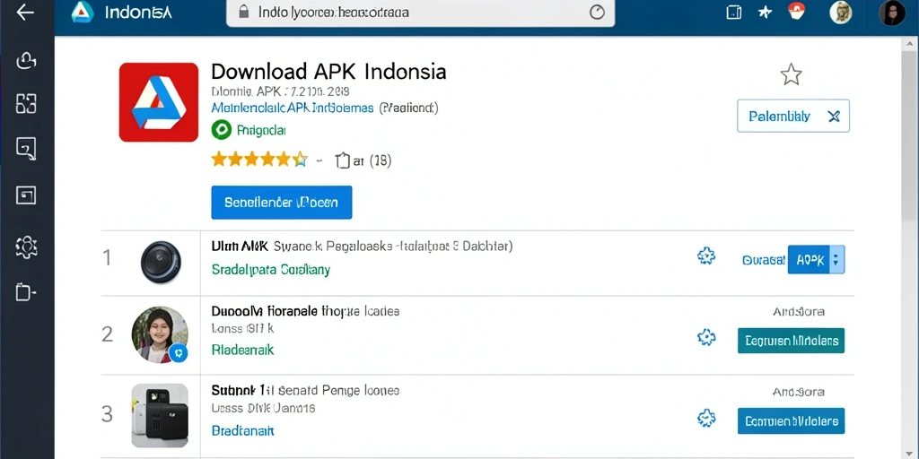Open the gear settings icon in left sidebar

26,247
